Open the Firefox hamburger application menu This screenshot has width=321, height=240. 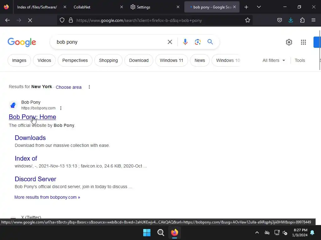click(313, 20)
